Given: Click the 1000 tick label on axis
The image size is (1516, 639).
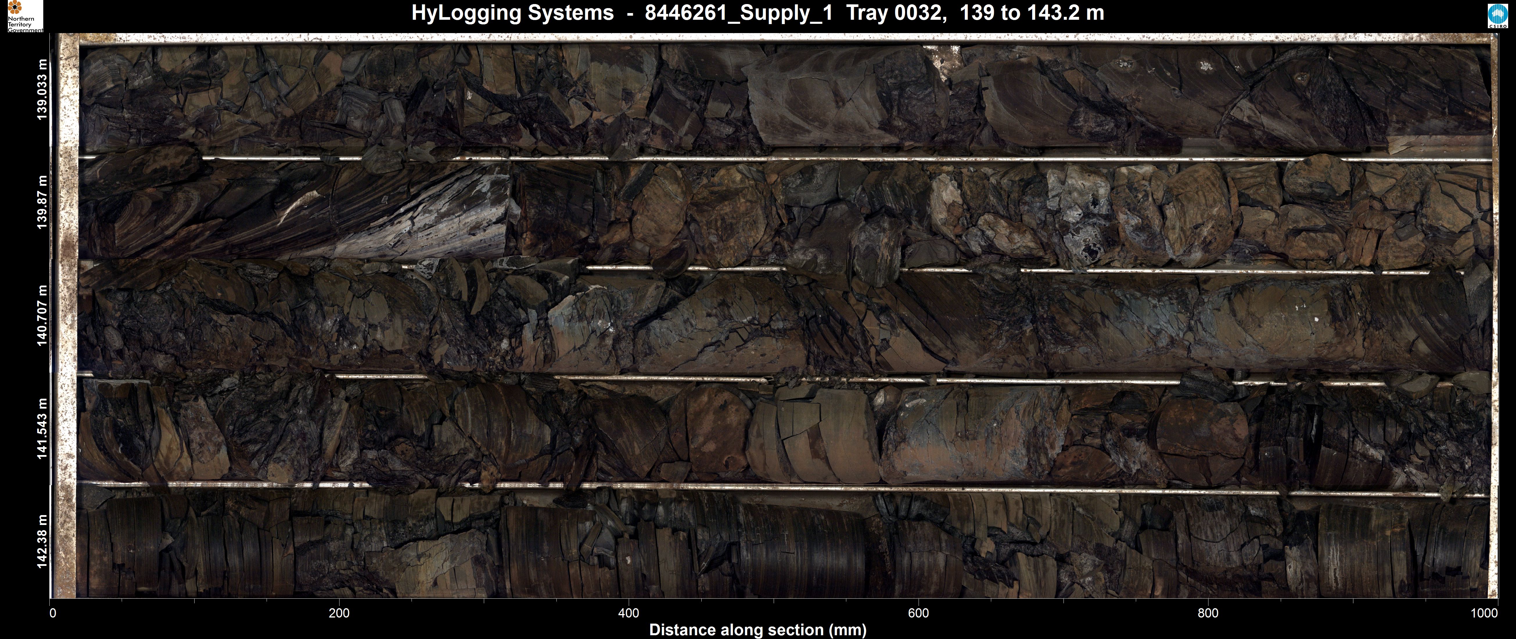Looking at the screenshot, I should click(1484, 614).
